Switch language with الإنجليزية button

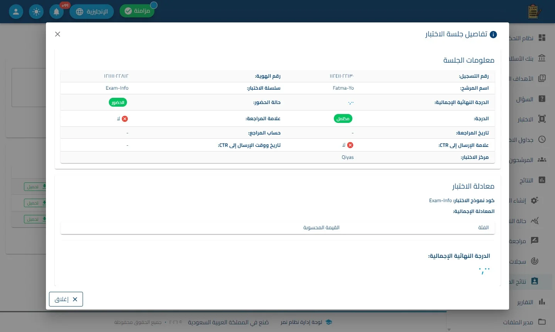tap(92, 12)
